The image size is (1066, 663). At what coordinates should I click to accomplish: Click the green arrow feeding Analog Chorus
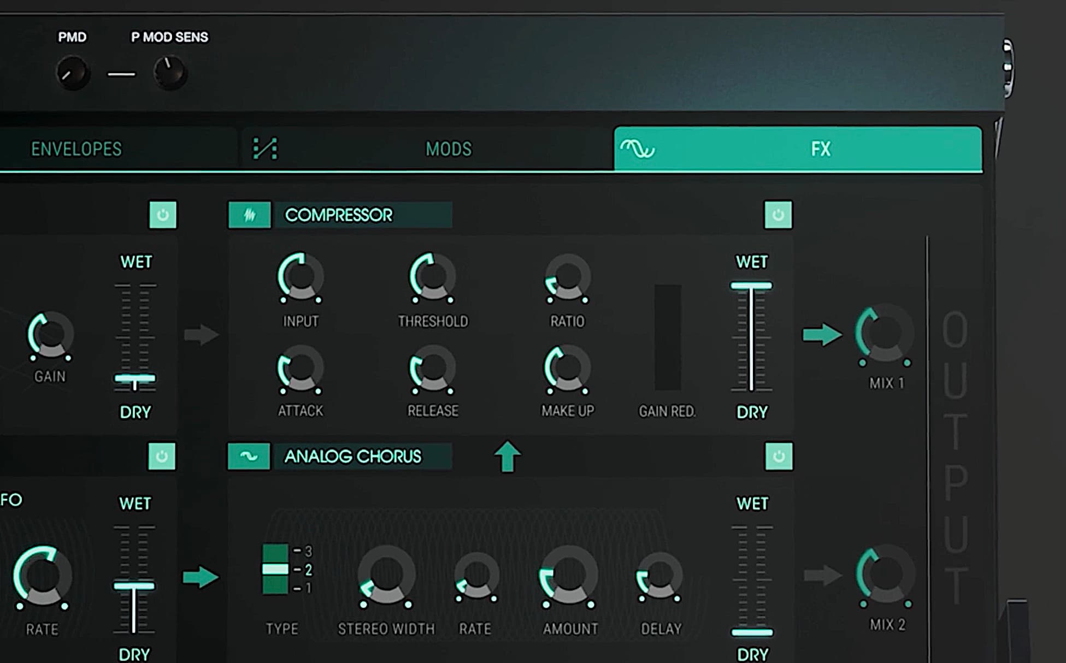pos(201,577)
